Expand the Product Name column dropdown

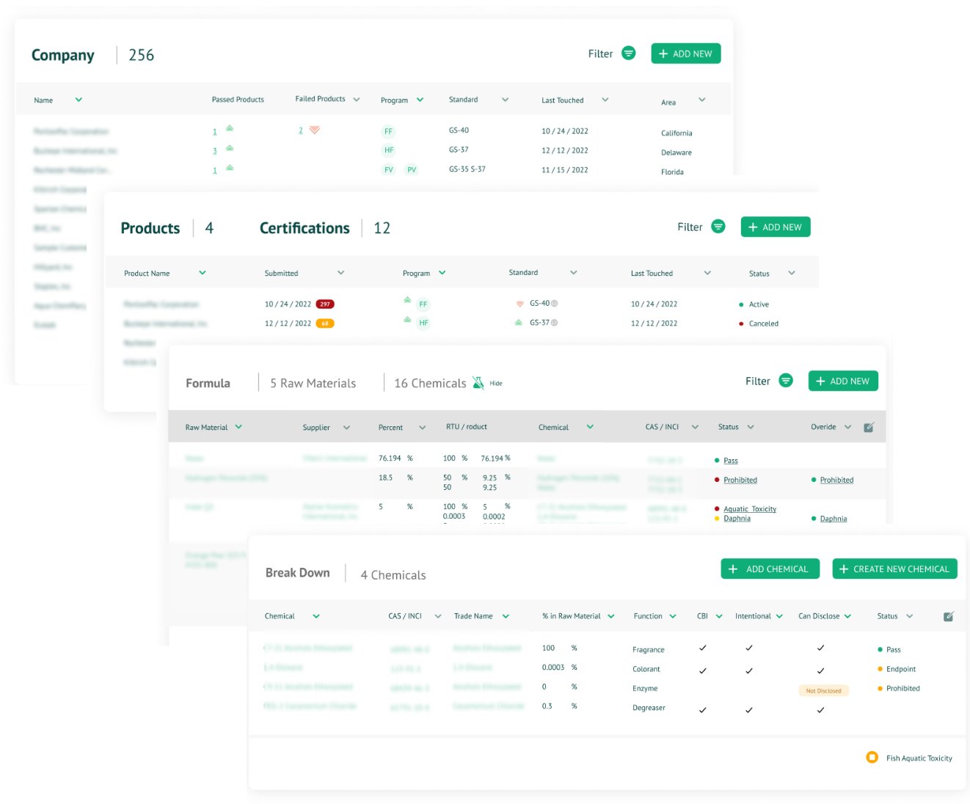coord(203,273)
